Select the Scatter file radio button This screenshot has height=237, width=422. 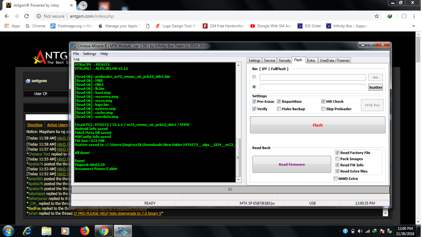[254, 87]
